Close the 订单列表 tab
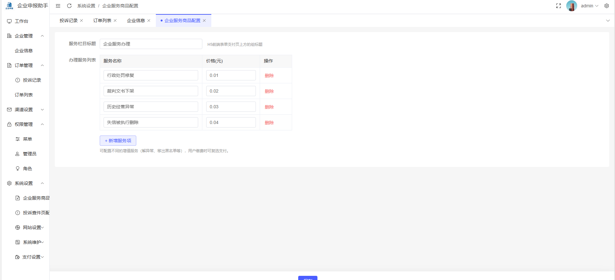615x280 pixels. click(x=115, y=21)
